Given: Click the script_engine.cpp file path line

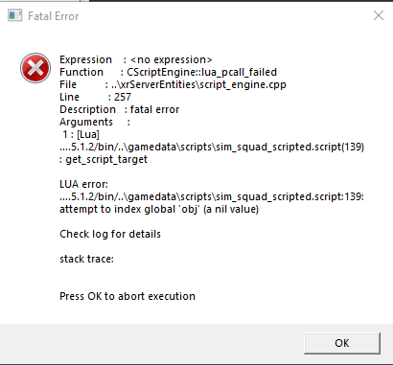Looking at the screenshot, I should click(x=173, y=84).
